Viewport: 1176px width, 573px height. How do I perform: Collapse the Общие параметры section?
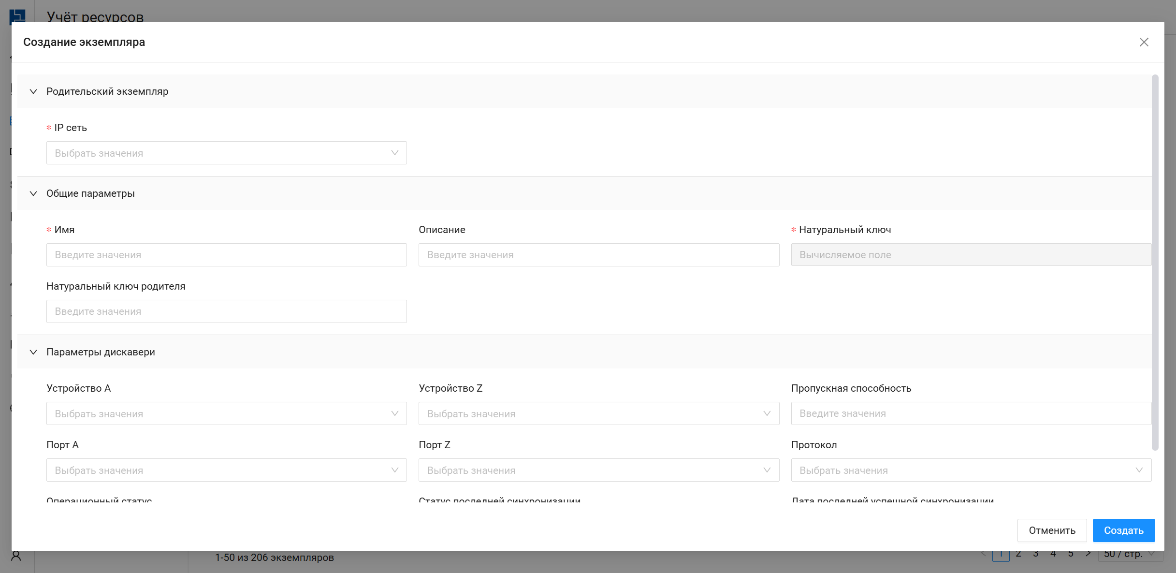point(33,193)
